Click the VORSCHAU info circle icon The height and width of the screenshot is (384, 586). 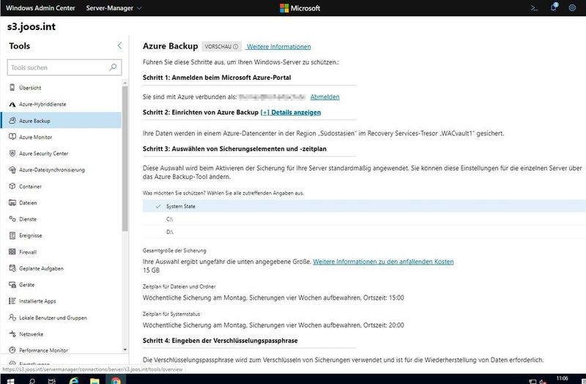(x=235, y=47)
